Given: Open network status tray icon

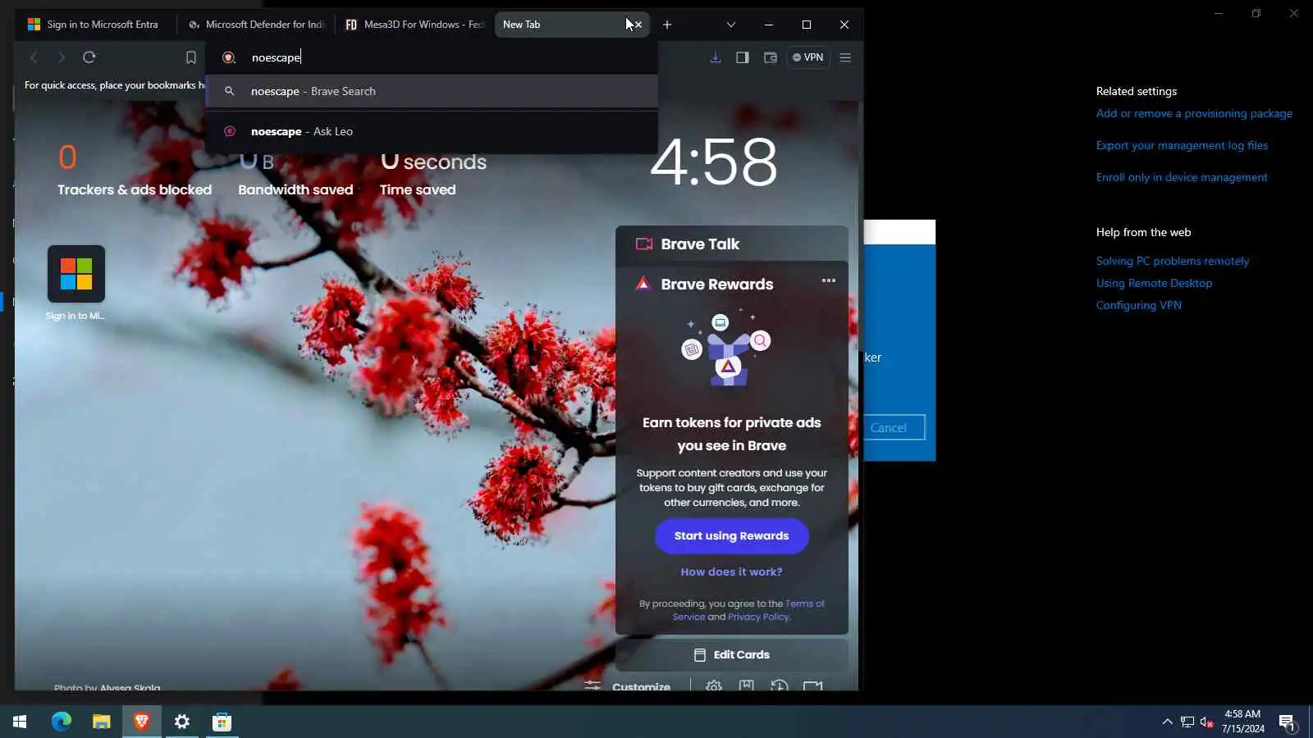Looking at the screenshot, I should [x=1187, y=722].
